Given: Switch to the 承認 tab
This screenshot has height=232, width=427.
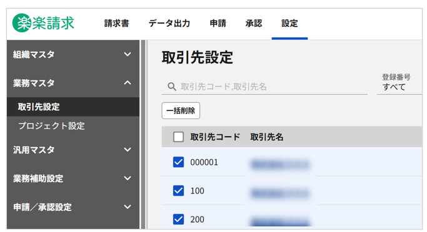Looking at the screenshot, I should (254, 23).
